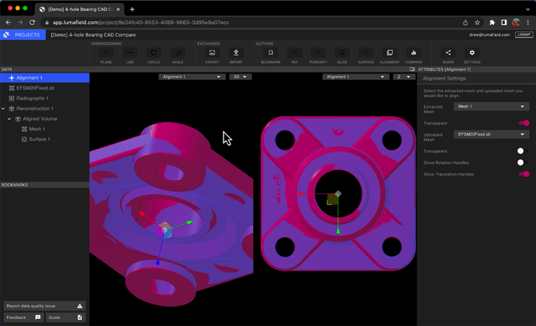Toggle Transparent for Extracted Mesh off
Image resolution: width=536 pixels, height=326 pixels.
point(524,123)
